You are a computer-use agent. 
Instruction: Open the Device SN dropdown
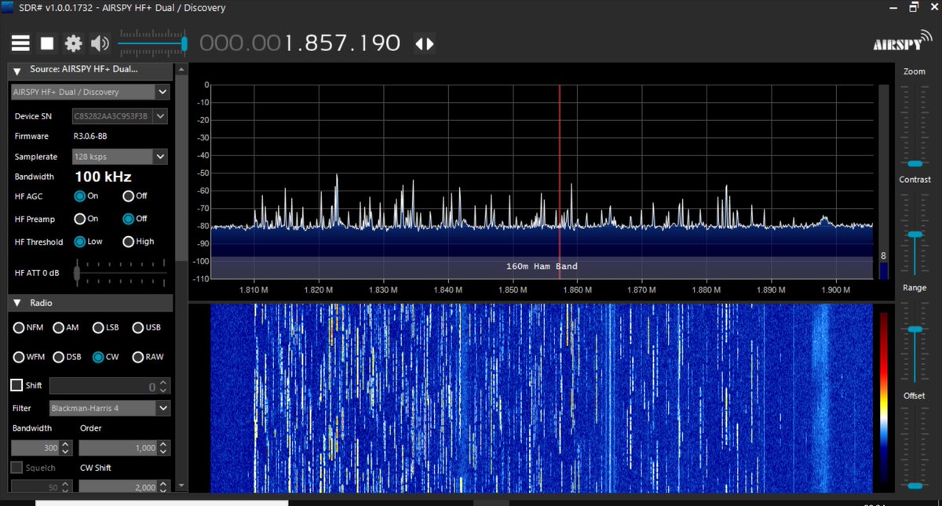[120, 116]
